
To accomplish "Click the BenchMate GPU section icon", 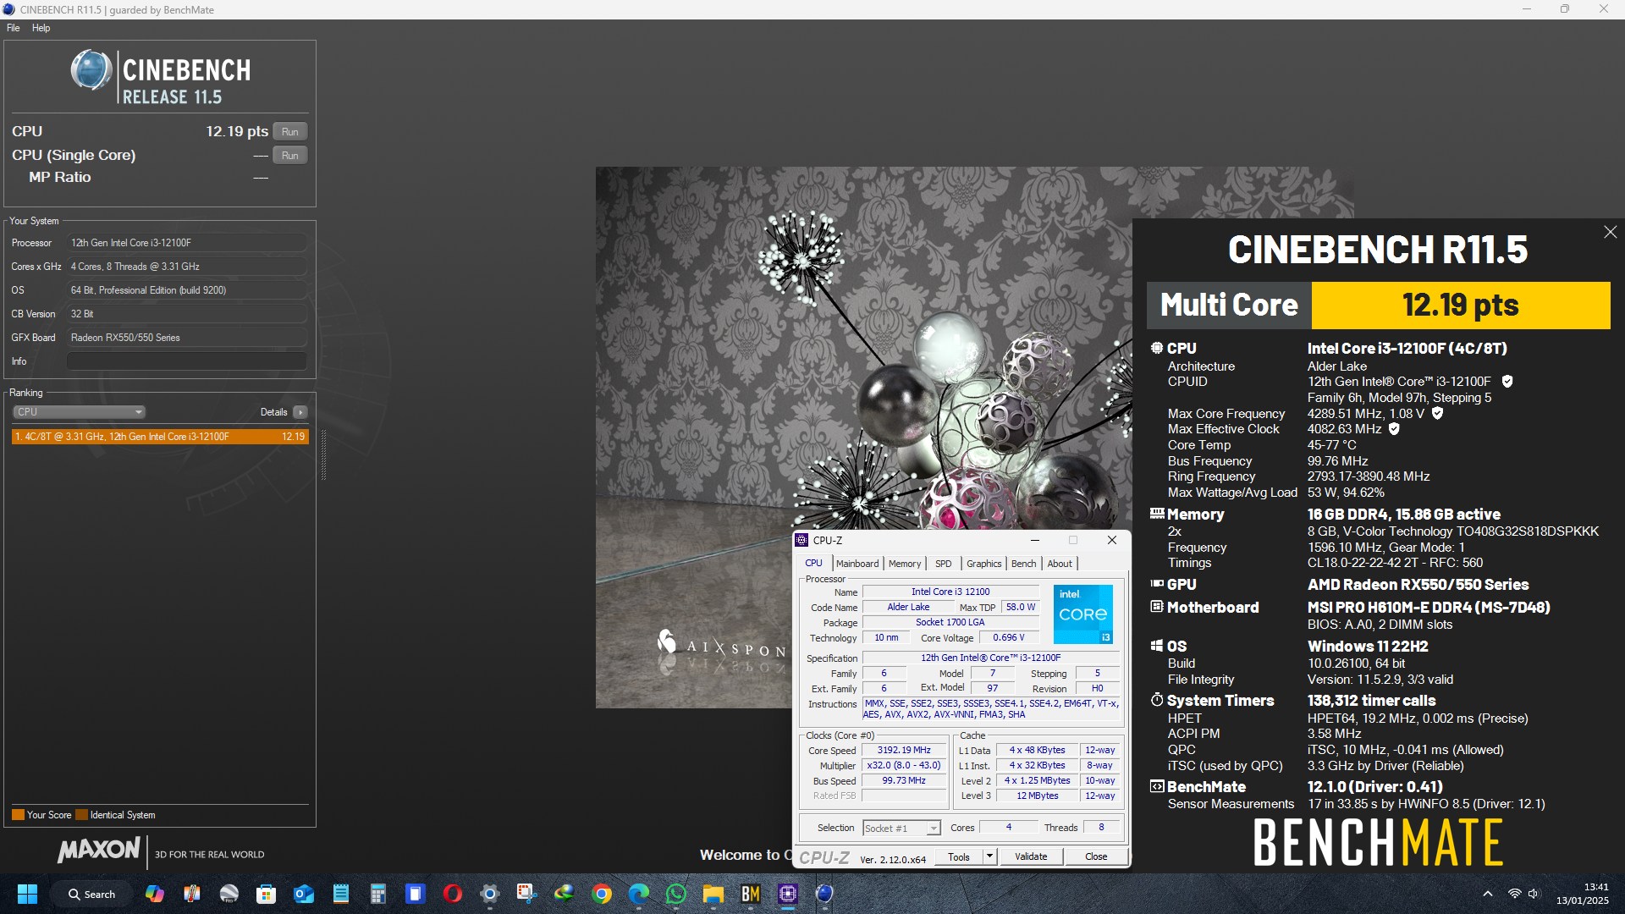I will pos(1157,584).
